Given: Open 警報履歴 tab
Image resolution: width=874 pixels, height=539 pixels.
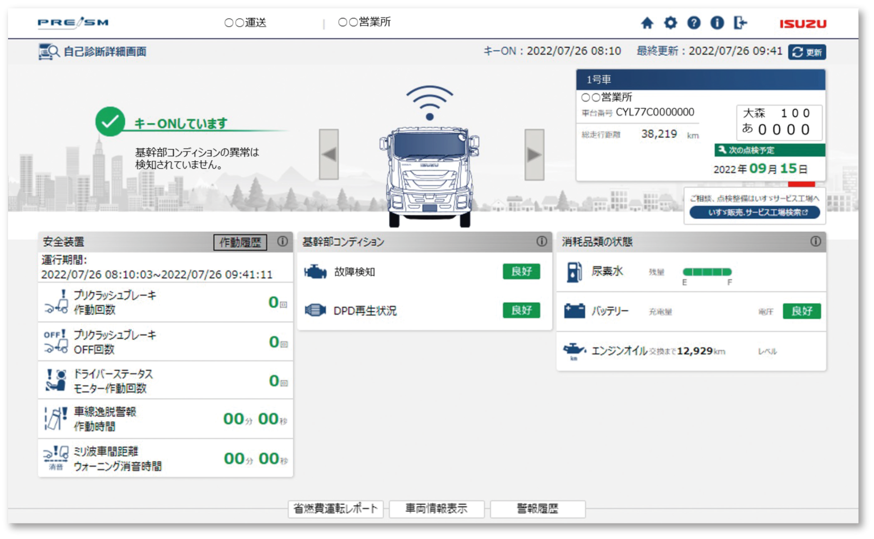Looking at the screenshot, I should pos(538,509).
